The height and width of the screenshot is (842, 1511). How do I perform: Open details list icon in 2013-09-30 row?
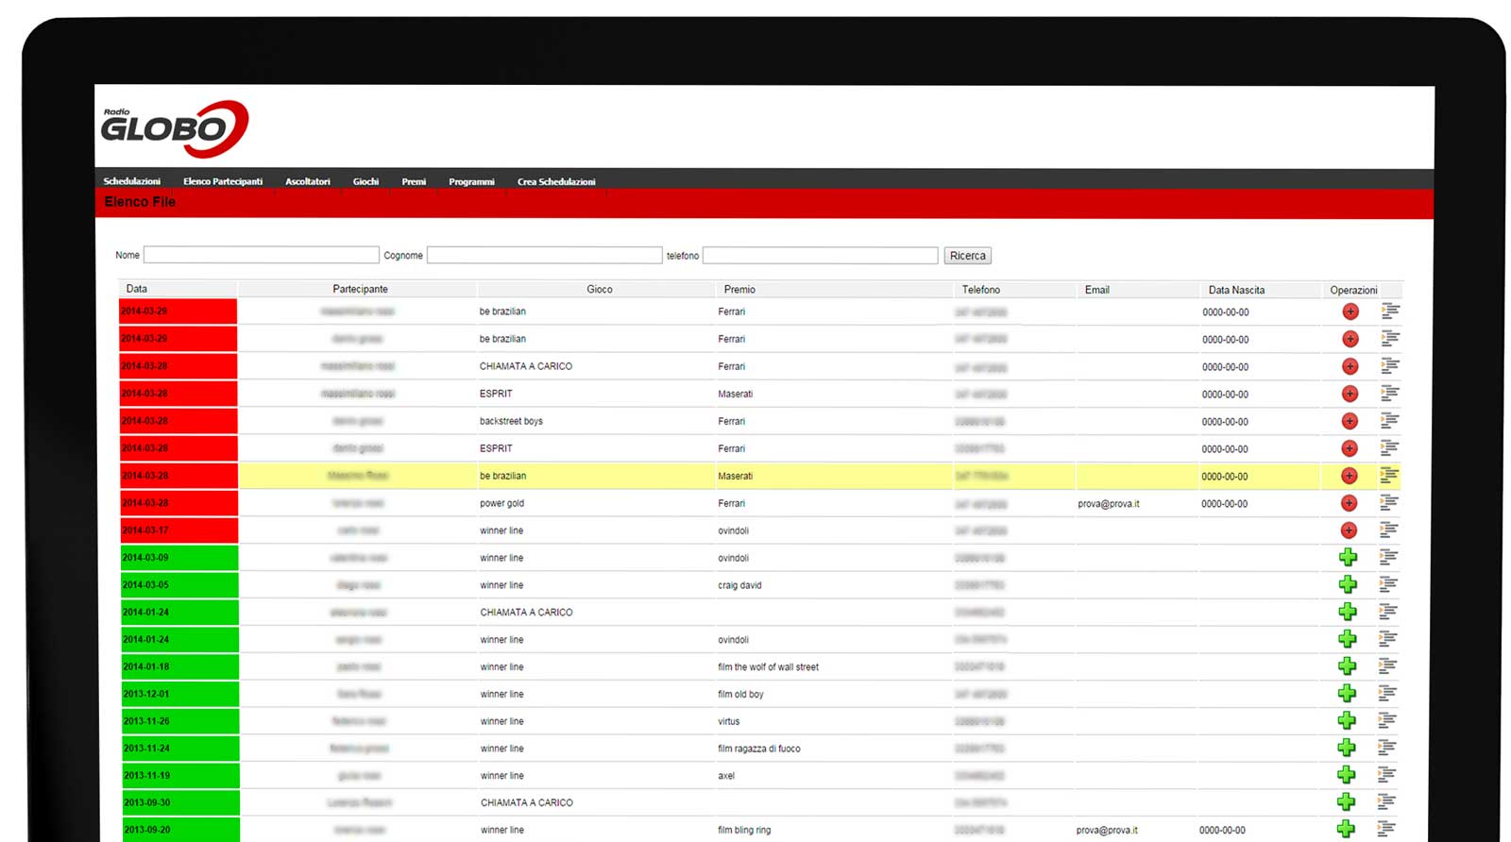pos(1387,802)
